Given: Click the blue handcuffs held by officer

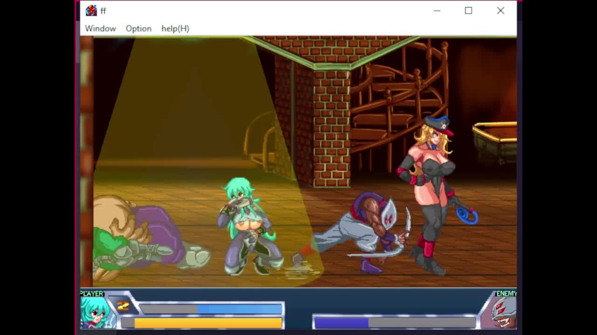Looking at the screenshot, I should coord(467,216).
